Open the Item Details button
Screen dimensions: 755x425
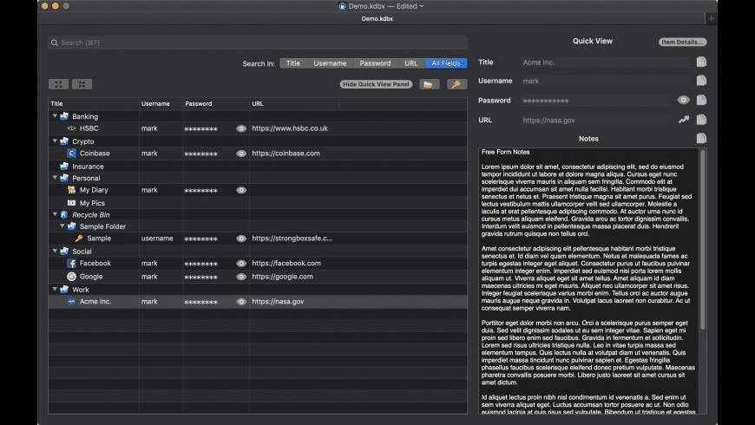[682, 42]
